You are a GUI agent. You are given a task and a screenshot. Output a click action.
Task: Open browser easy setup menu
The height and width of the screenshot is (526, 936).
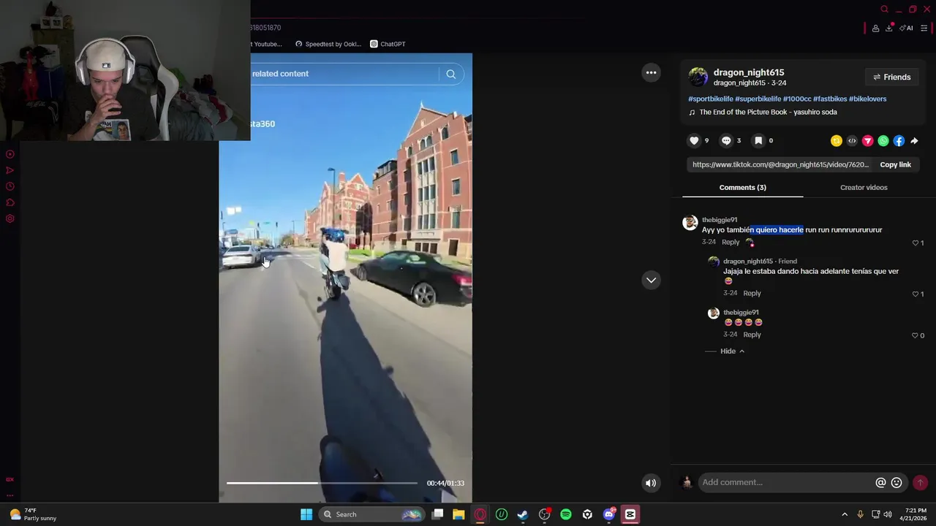click(924, 28)
